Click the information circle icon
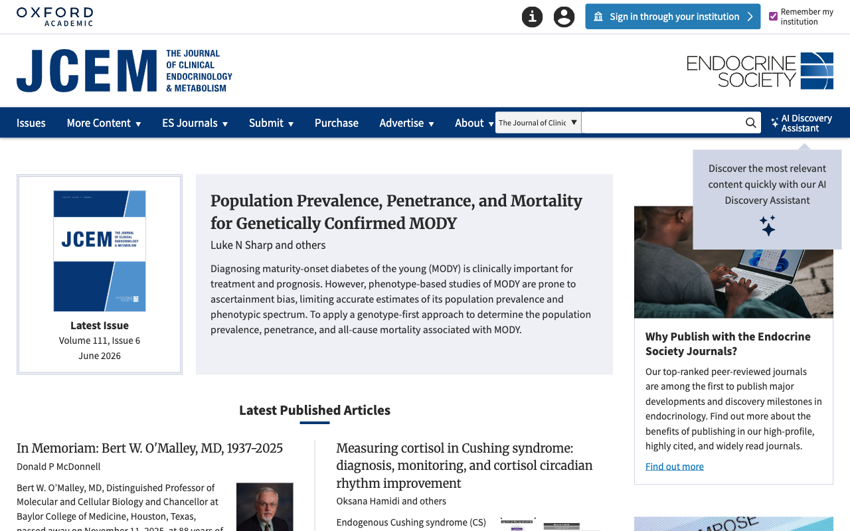Image resolution: width=850 pixels, height=531 pixels. pos(532,17)
